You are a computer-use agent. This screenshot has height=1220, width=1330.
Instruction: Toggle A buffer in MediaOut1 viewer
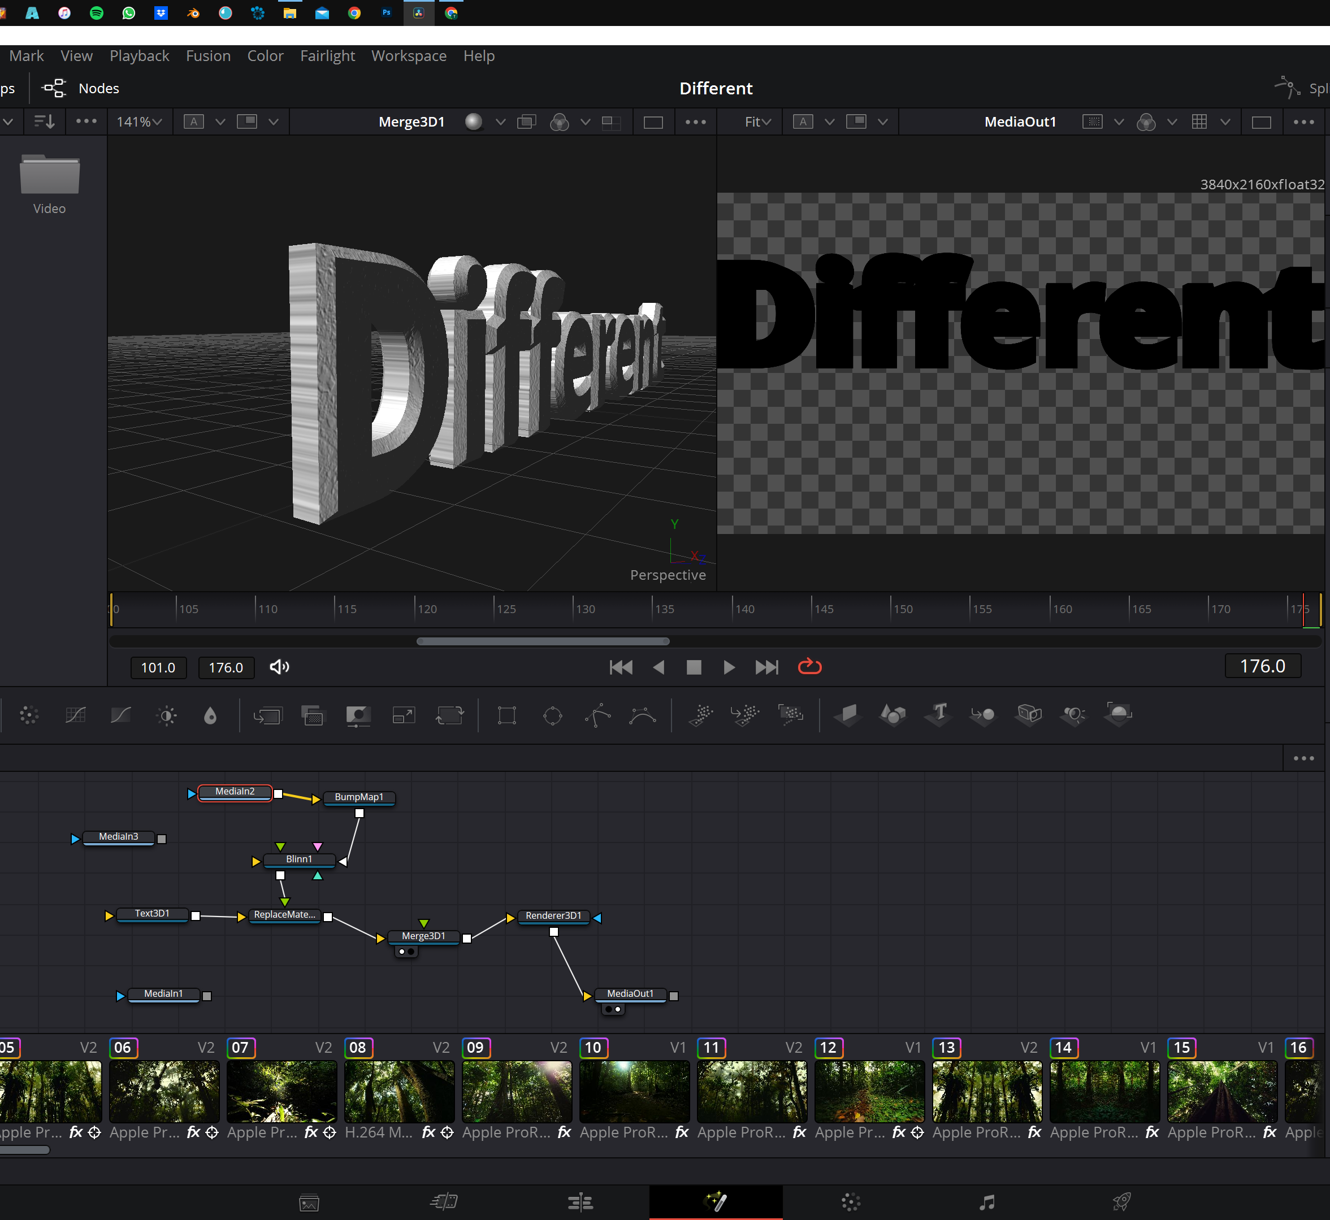pos(803,121)
